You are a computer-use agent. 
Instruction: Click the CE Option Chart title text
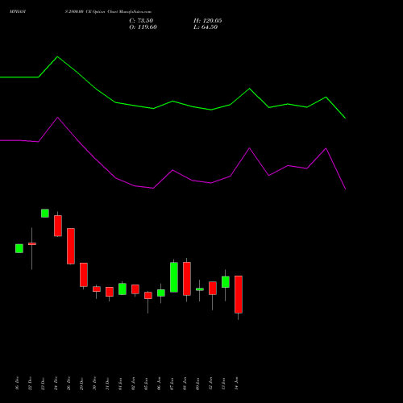[x=102, y=12]
